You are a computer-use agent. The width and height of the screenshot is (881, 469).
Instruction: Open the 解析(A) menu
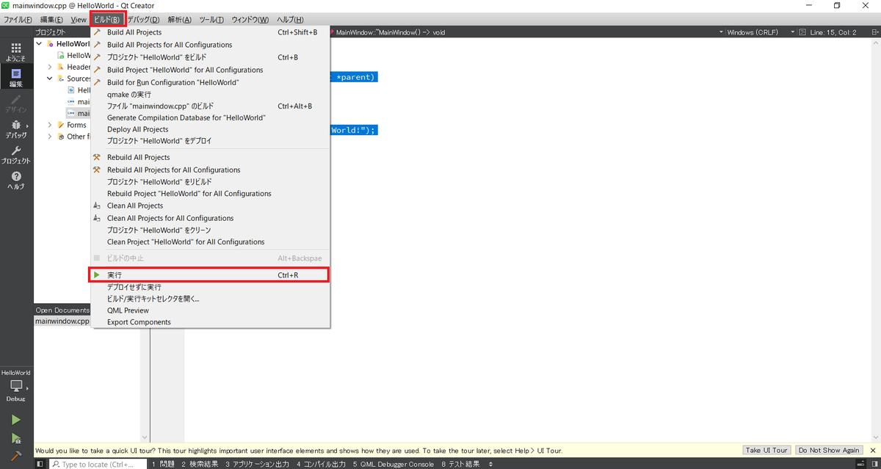click(180, 19)
